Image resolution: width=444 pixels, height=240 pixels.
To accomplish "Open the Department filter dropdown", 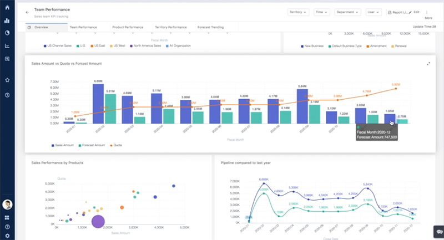I will pos(347,12).
